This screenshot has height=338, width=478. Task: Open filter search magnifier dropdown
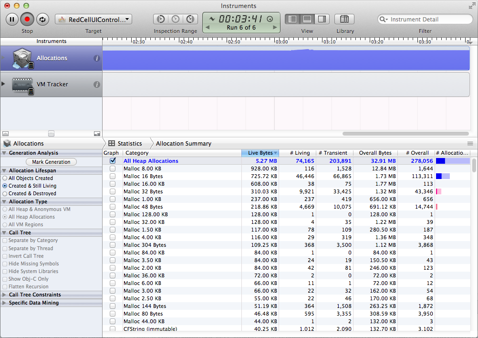384,20
